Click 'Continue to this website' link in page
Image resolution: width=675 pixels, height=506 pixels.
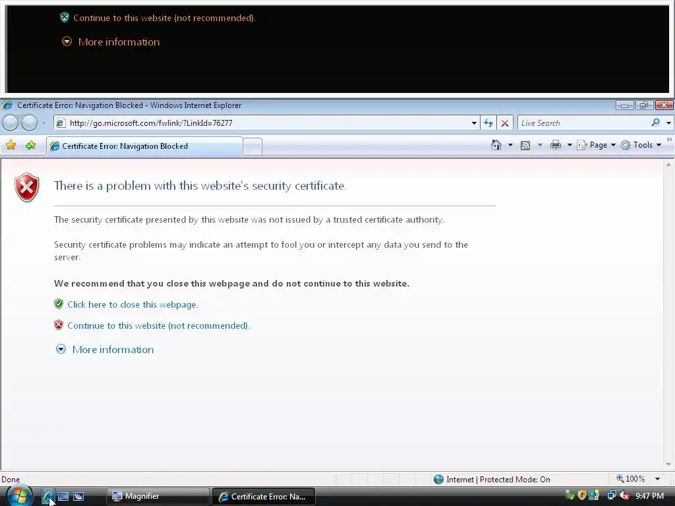click(158, 325)
